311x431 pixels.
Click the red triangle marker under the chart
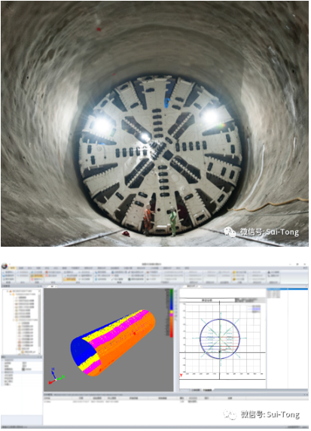click(x=181, y=375)
